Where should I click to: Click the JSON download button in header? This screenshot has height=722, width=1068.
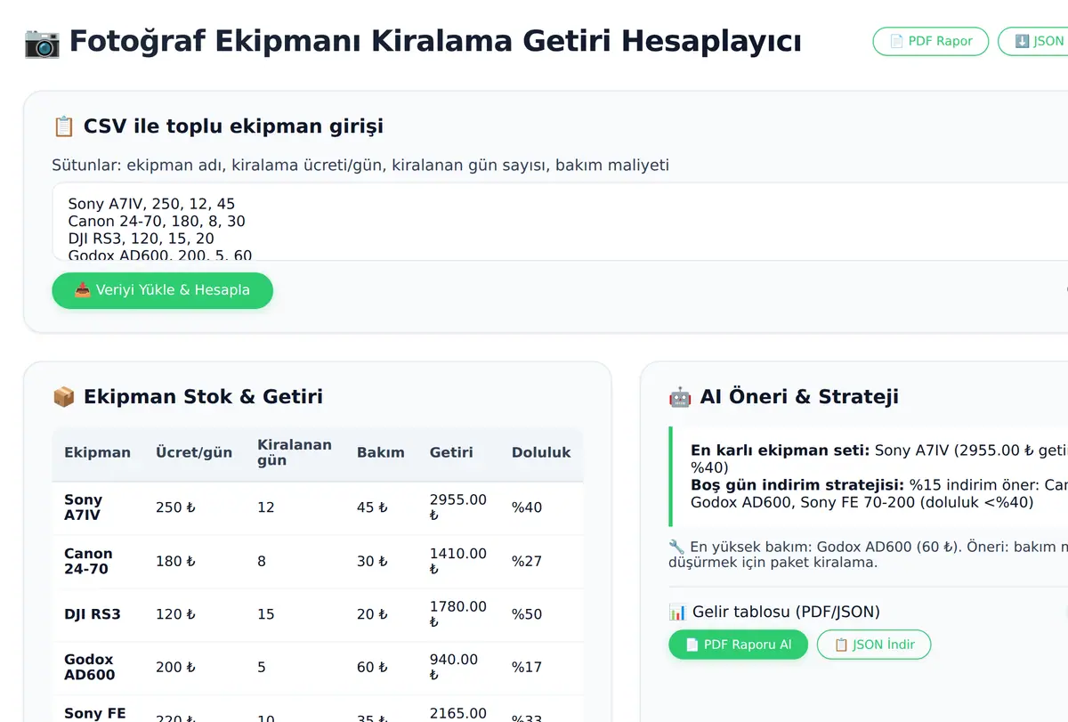point(1034,41)
